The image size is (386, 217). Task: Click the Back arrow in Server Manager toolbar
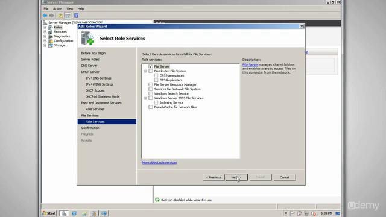click(x=45, y=16)
